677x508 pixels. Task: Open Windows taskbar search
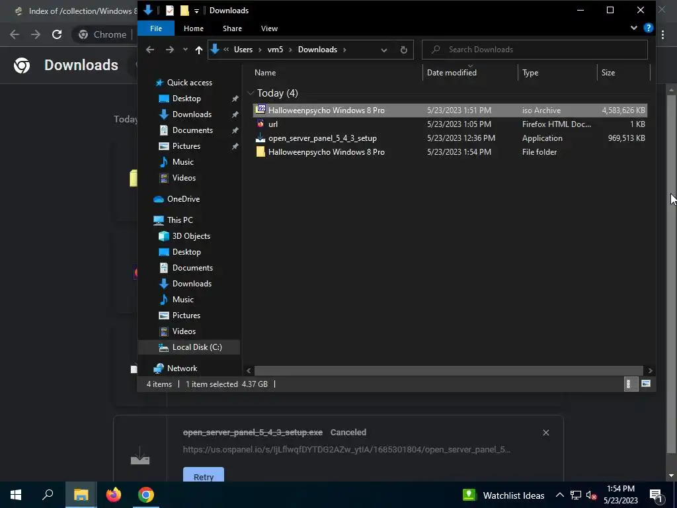pyautogui.click(x=48, y=495)
